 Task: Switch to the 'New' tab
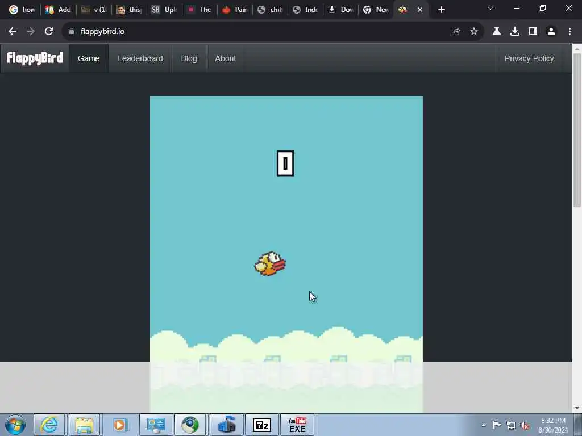(376, 10)
